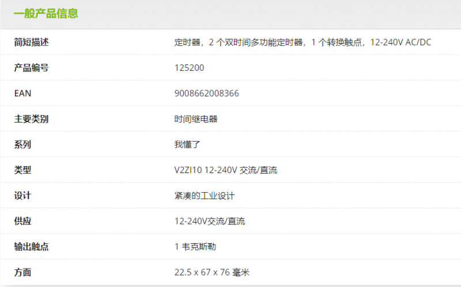
Task: Select the 12-240V交流/直流 supply value
Action: click(x=209, y=221)
